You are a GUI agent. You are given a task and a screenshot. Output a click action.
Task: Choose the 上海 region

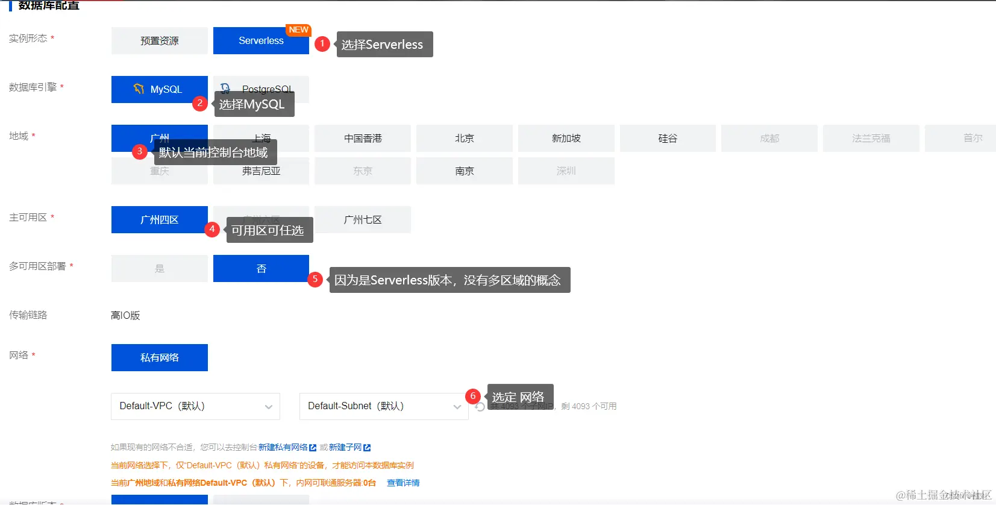(261, 138)
